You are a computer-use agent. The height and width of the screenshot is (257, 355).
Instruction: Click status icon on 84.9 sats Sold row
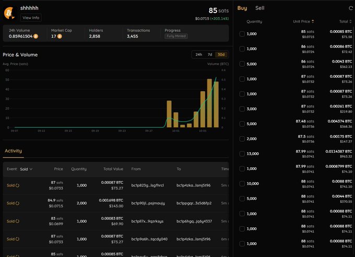[x=17, y=203]
